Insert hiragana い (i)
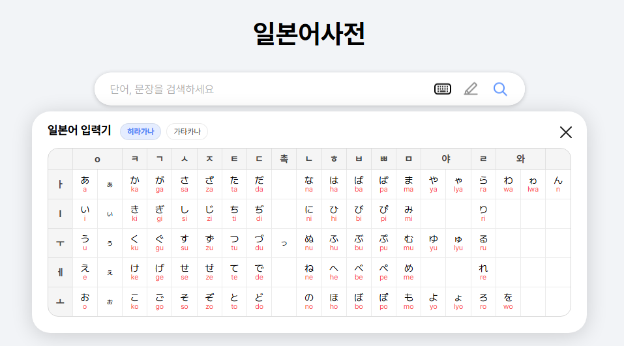Screen dimensions: 624x346 (85, 214)
